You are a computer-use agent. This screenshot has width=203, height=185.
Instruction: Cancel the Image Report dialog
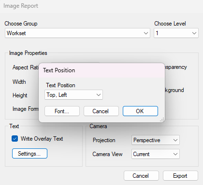tap(141, 176)
